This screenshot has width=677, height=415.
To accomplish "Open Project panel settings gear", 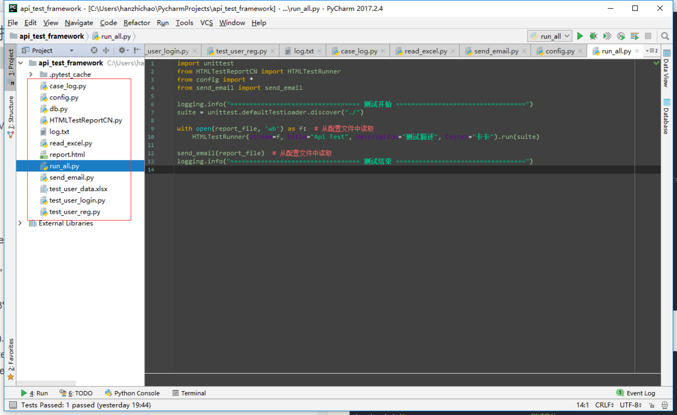I will tap(122, 50).
